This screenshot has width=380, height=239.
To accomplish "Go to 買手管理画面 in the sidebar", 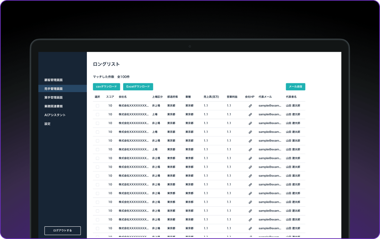I will (53, 97).
